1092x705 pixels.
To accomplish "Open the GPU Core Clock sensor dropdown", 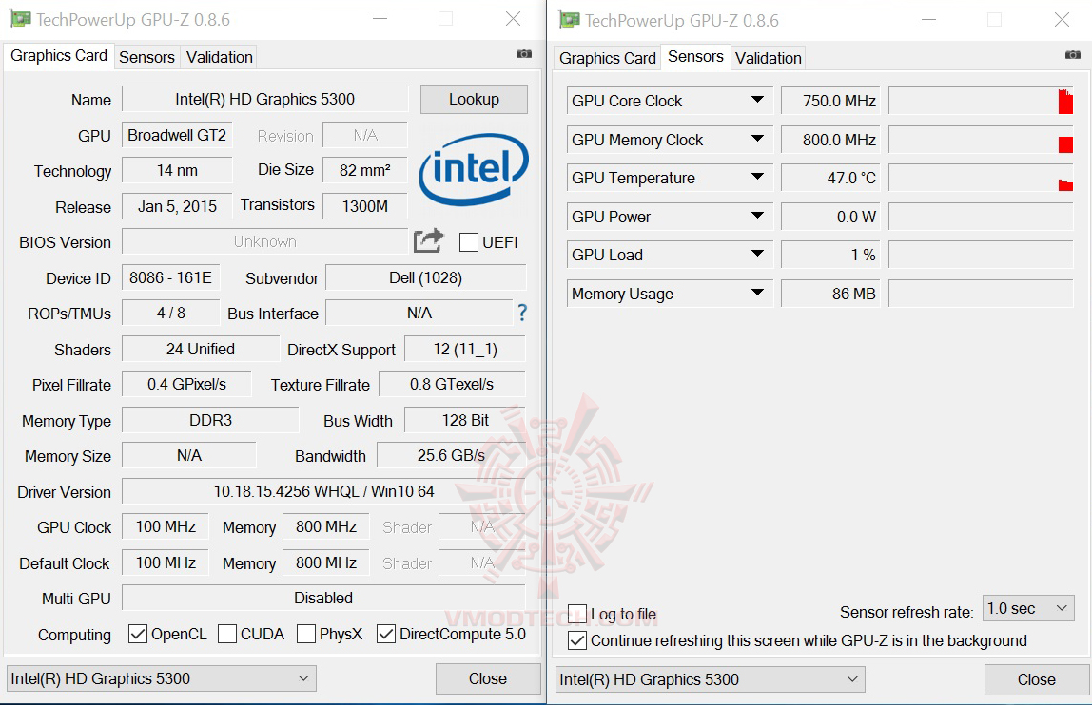I will coord(758,100).
